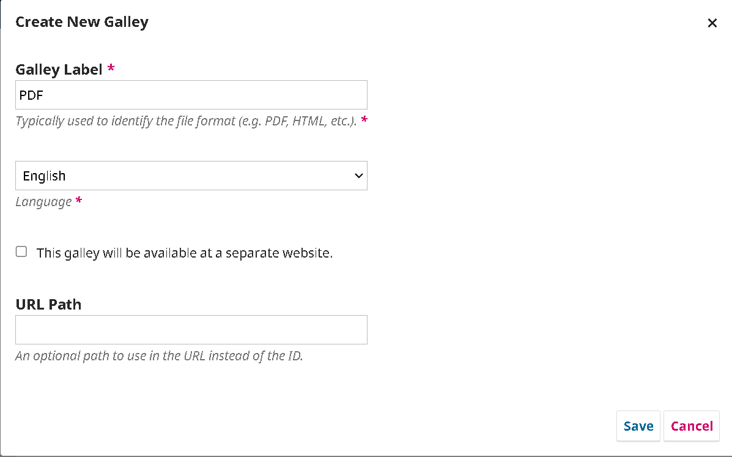Click "This galley will be available" label text
This screenshot has width=732, height=457.
[x=184, y=253]
